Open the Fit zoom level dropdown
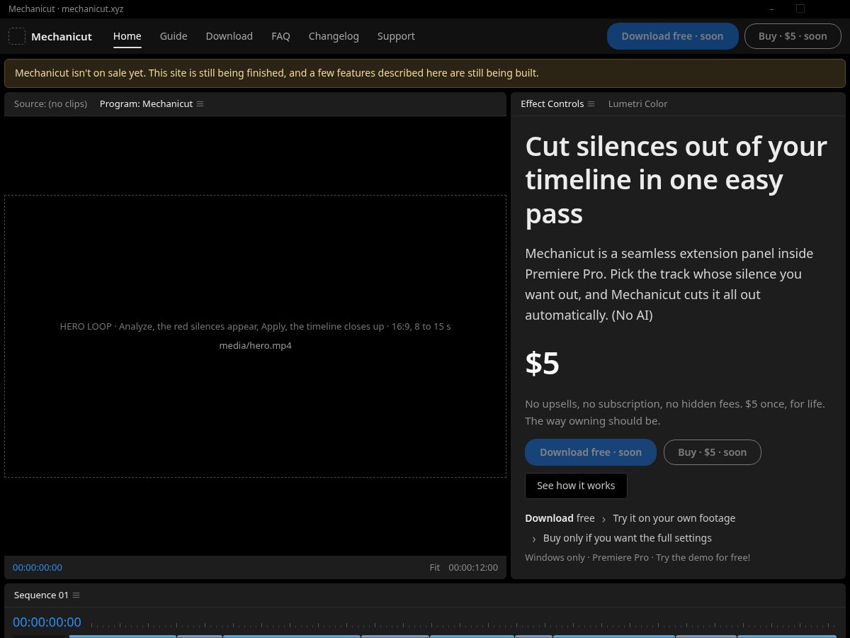The width and height of the screenshot is (850, 638). (x=435, y=567)
